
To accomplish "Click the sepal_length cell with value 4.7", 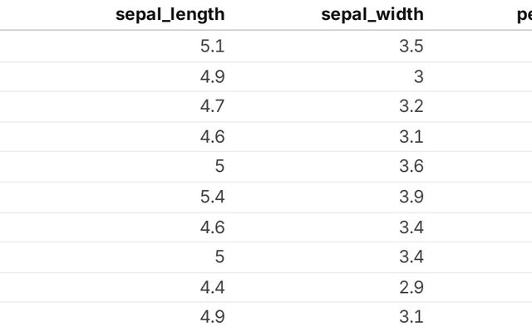I will [213, 106].
